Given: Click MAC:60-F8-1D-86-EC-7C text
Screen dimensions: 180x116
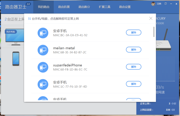Looking at the screenshot, I should coord(70,69).
